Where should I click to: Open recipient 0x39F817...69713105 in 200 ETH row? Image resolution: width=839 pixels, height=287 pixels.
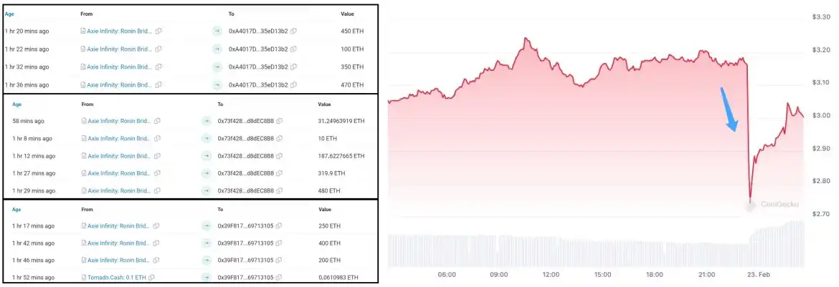[246, 260]
